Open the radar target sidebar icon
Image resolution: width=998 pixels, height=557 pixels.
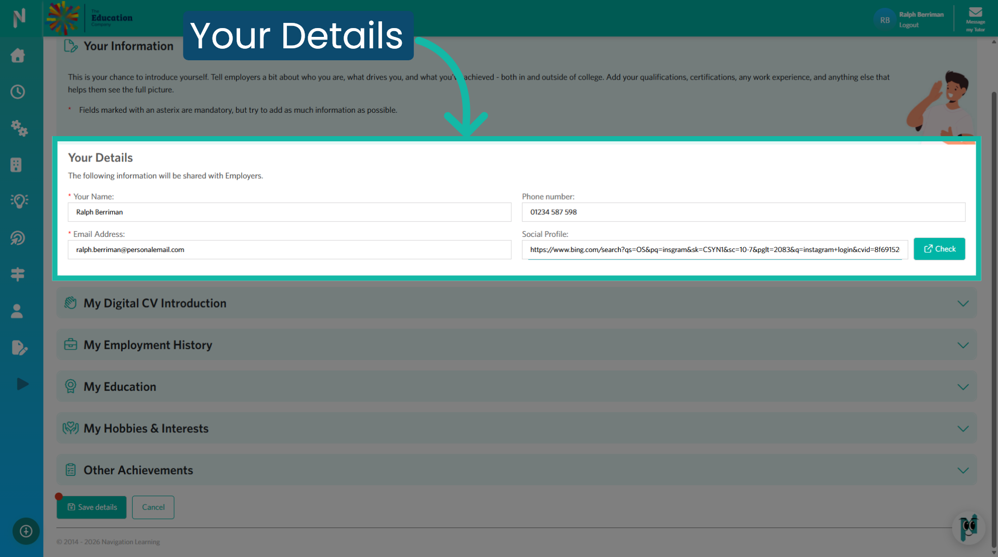click(x=18, y=238)
